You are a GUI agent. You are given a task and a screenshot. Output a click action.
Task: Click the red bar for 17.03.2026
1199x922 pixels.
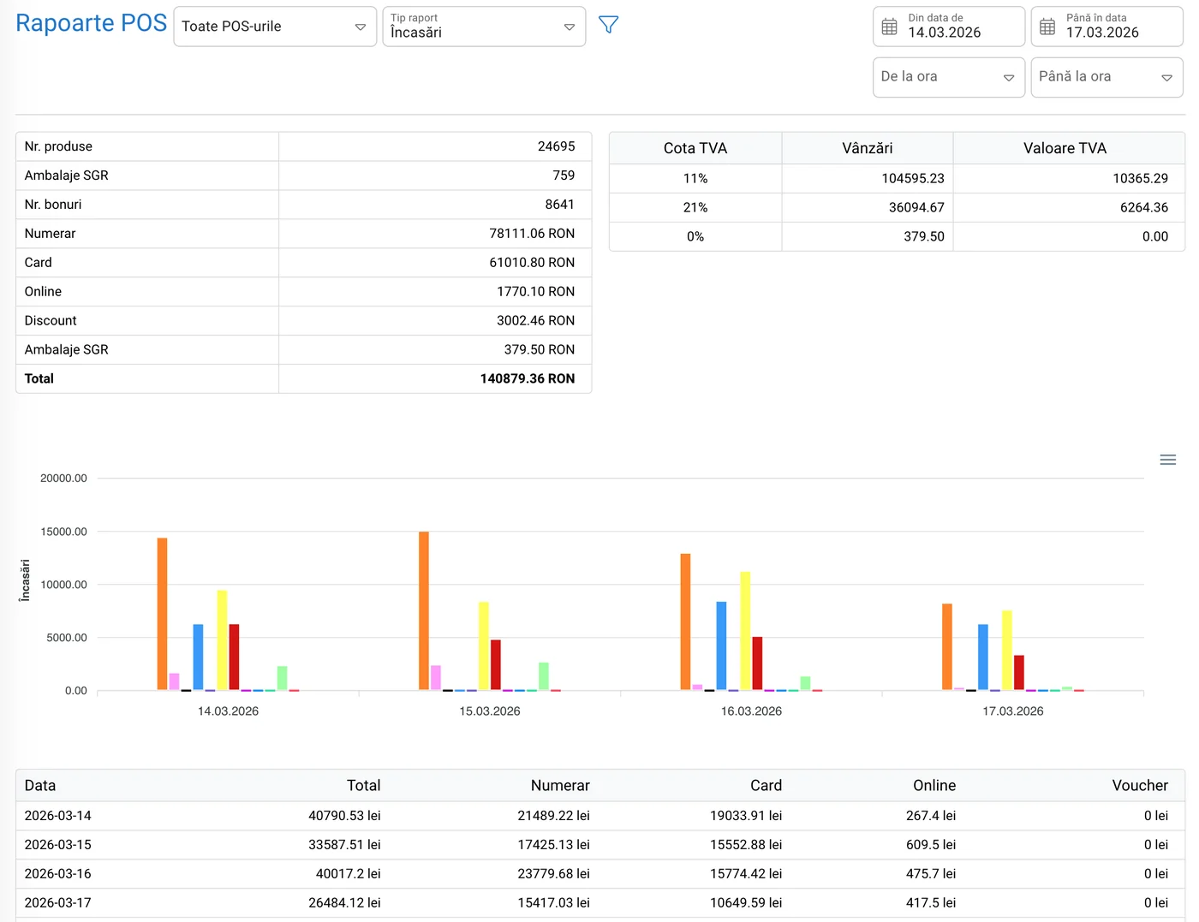pos(1019,672)
